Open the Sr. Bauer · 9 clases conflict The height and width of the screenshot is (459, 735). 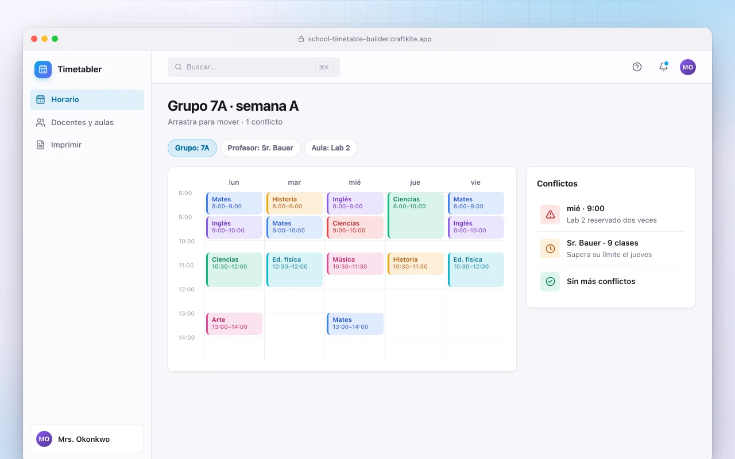click(x=611, y=248)
